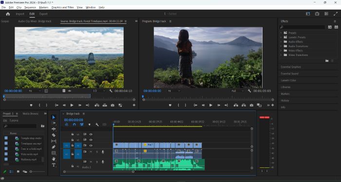Open the Quick Export share icon
Image resolution: width=341 pixels, height=182 pixels.
[317, 14]
